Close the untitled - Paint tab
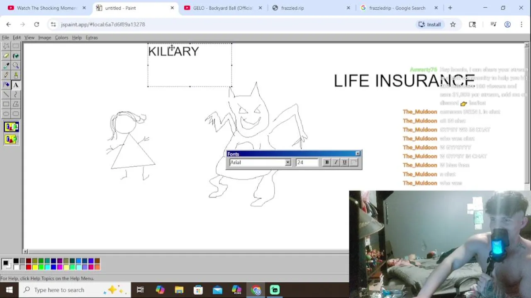531x298 pixels. (x=172, y=8)
